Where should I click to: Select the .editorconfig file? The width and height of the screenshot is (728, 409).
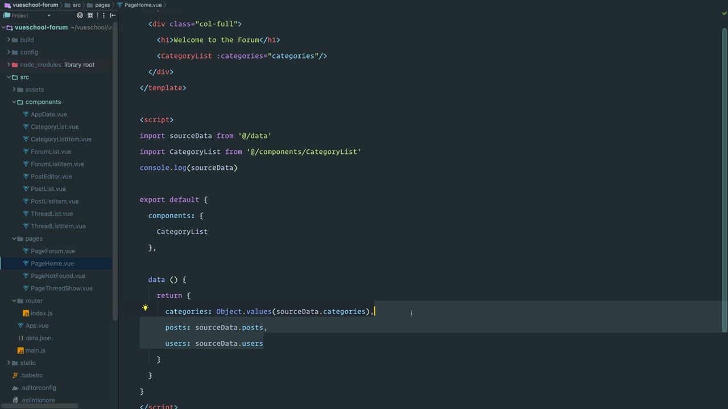[38, 388]
